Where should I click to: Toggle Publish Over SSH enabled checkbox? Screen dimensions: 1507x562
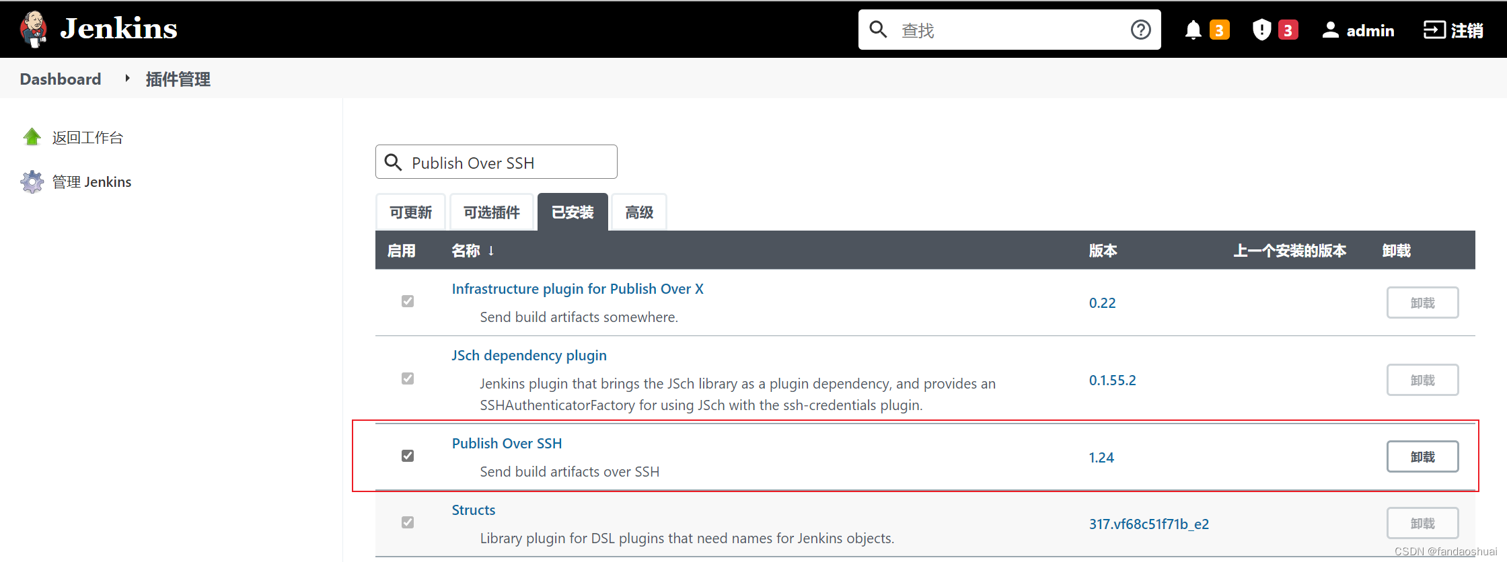pyautogui.click(x=408, y=456)
